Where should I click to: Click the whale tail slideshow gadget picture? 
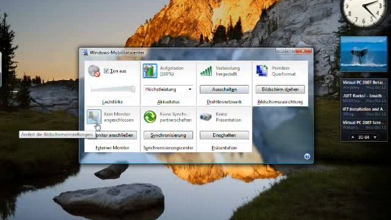point(364,54)
